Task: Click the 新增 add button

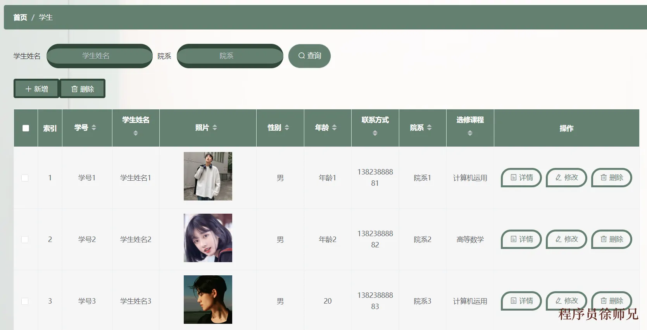Action: [36, 89]
